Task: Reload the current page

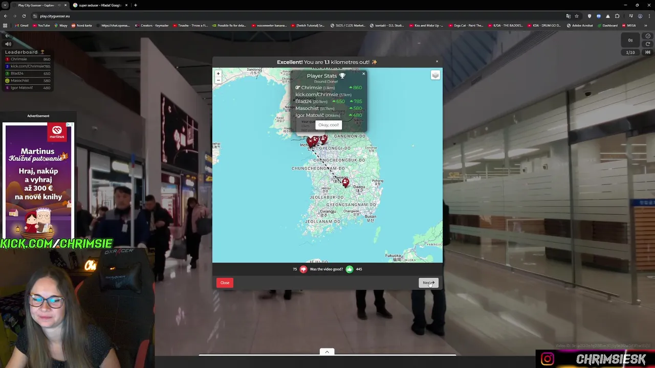Action: pos(24,16)
